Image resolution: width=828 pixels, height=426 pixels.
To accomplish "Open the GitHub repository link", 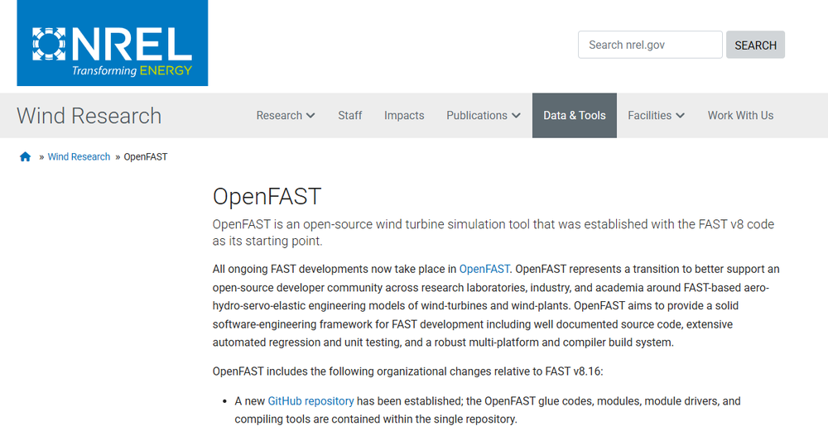I will [310, 401].
